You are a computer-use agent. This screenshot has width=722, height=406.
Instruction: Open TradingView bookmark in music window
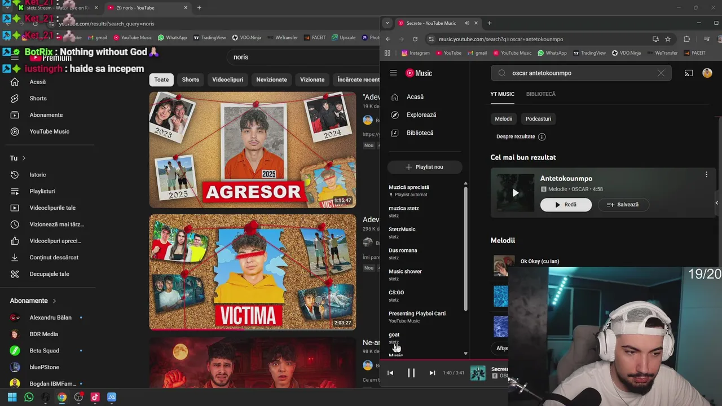coord(589,53)
